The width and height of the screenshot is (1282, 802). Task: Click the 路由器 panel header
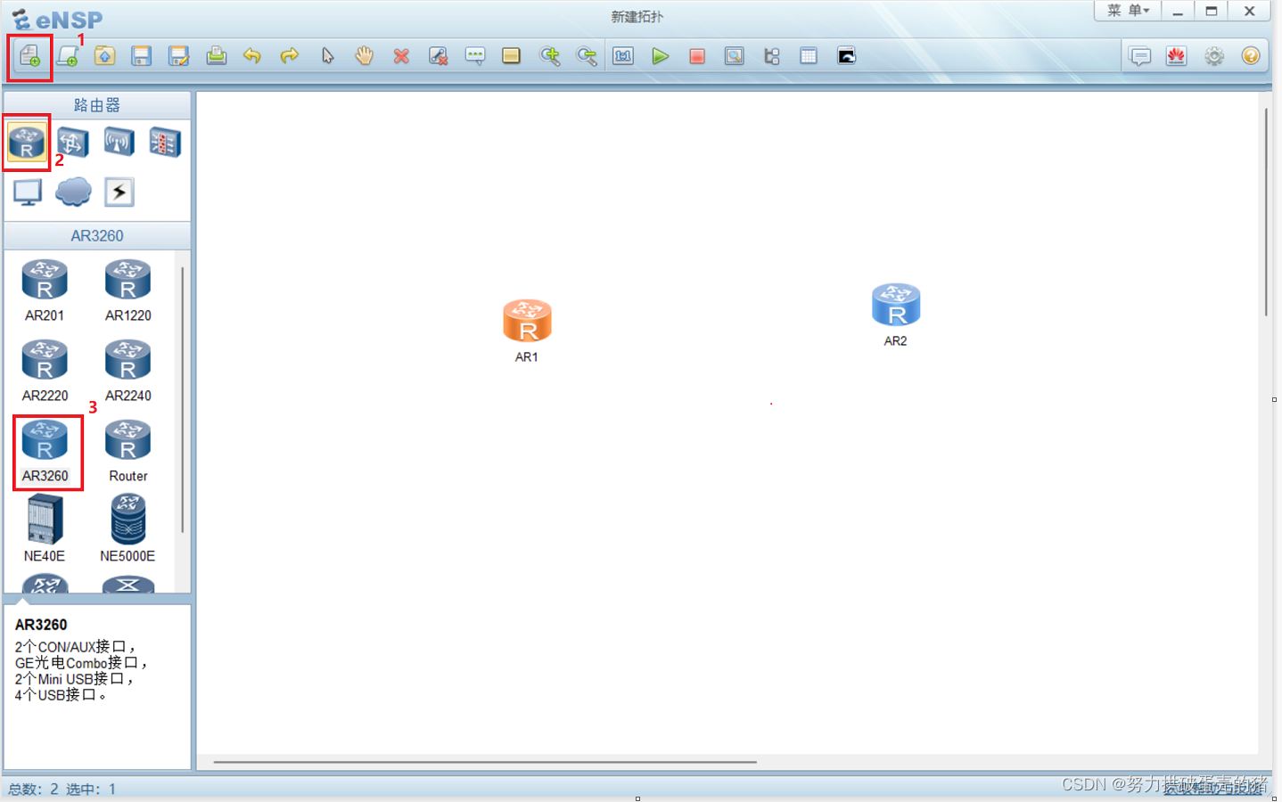97,105
